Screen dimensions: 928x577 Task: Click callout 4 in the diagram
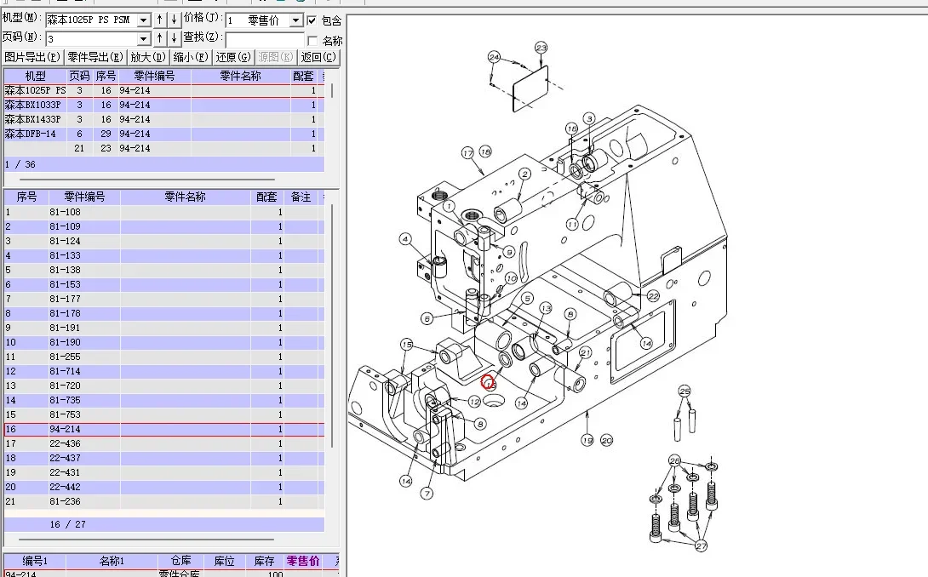[405, 239]
